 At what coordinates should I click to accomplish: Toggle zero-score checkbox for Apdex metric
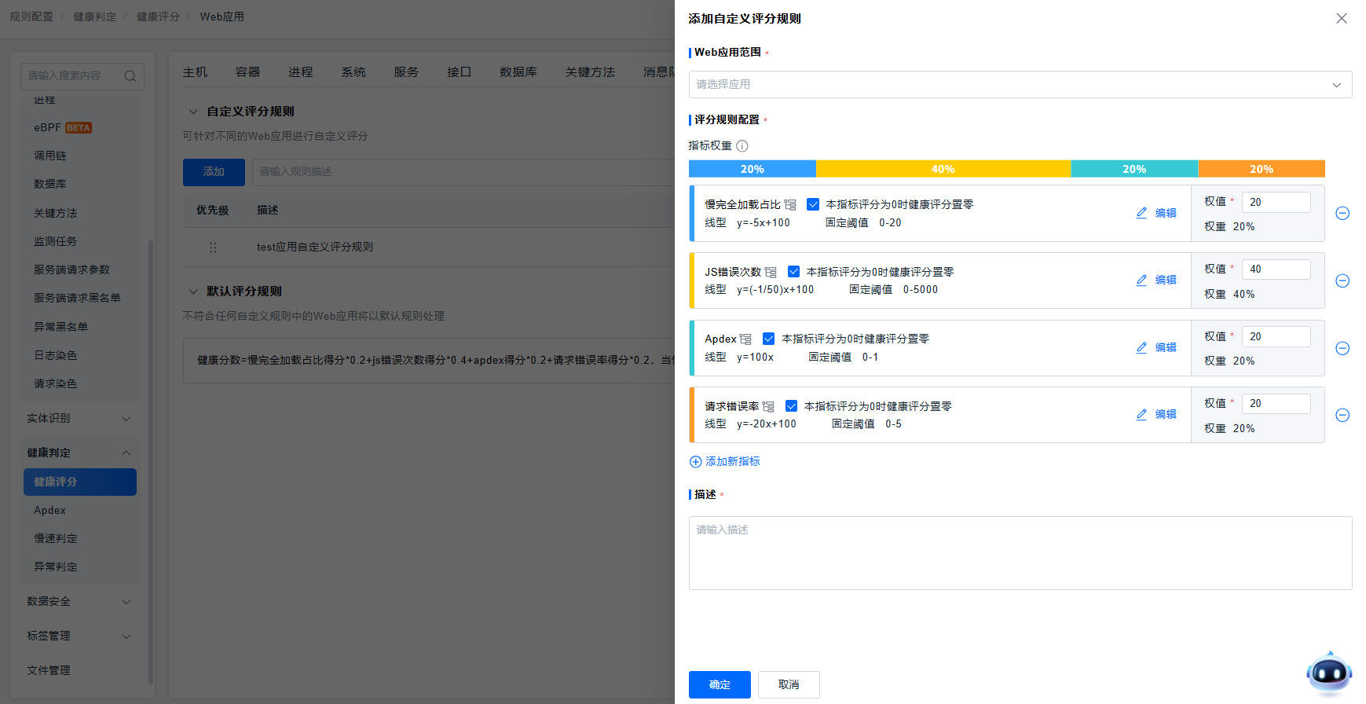(768, 339)
